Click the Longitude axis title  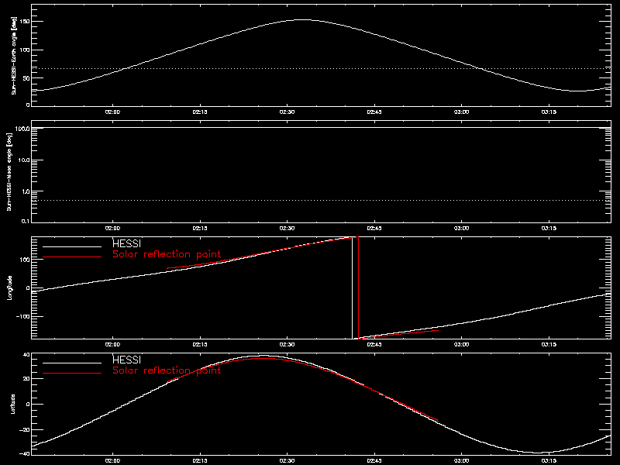coord(10,288)
